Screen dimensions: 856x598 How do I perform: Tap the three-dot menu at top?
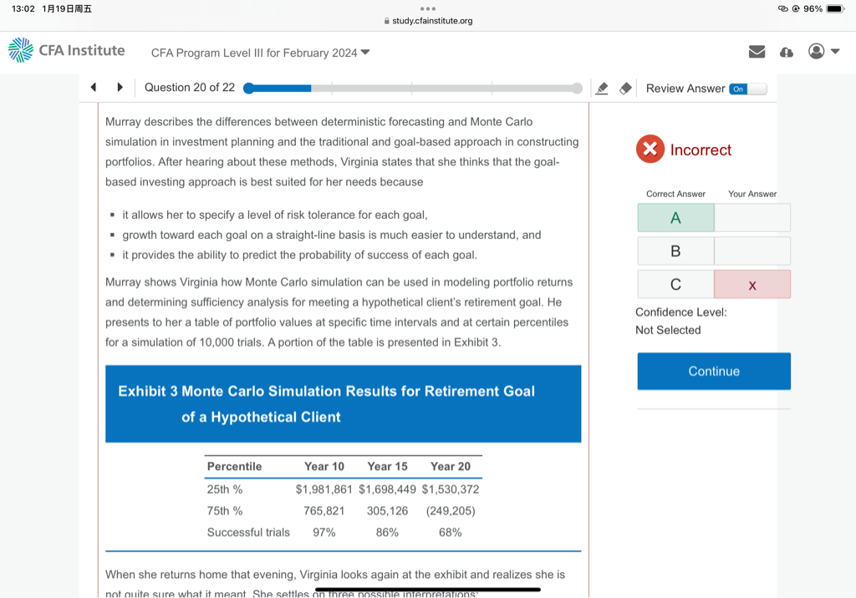coord(428,7)
